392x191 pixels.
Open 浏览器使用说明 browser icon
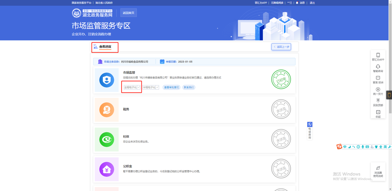click(x=378, y=168)
